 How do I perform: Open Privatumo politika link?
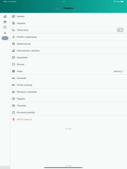coord(69,112)
